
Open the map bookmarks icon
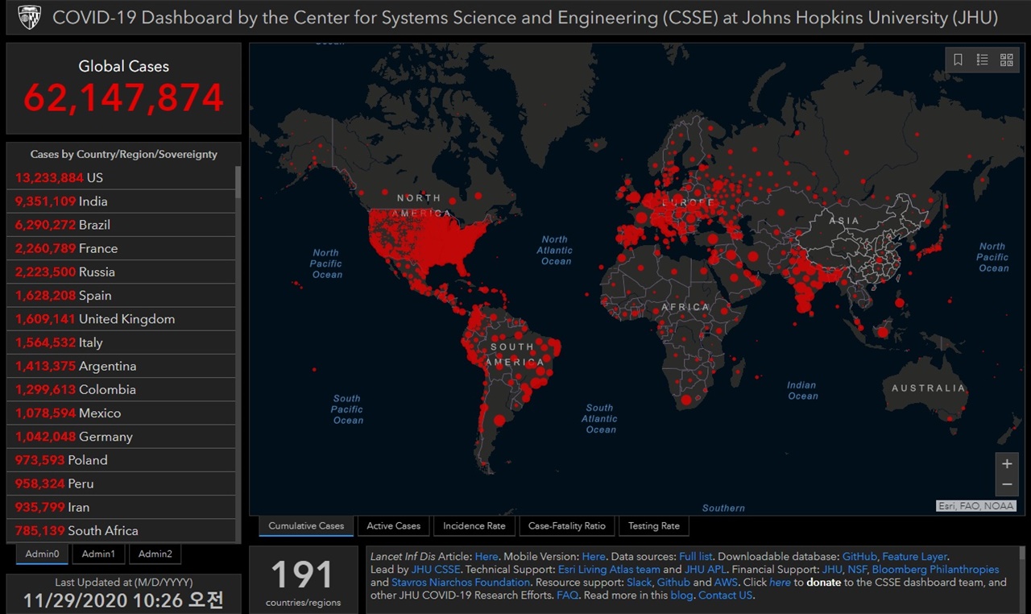958,60
